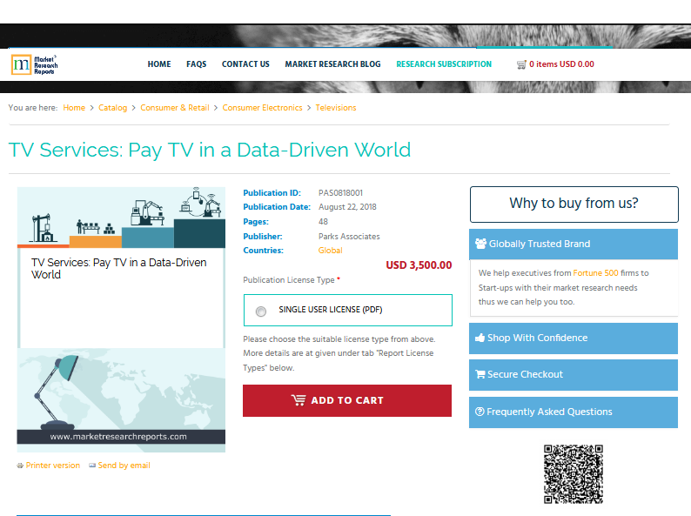Image resolution: width=691 pixels, height=516 pixels.
Task: Open Consumer & Retail breadcrumb
Action: pos(175,108)
